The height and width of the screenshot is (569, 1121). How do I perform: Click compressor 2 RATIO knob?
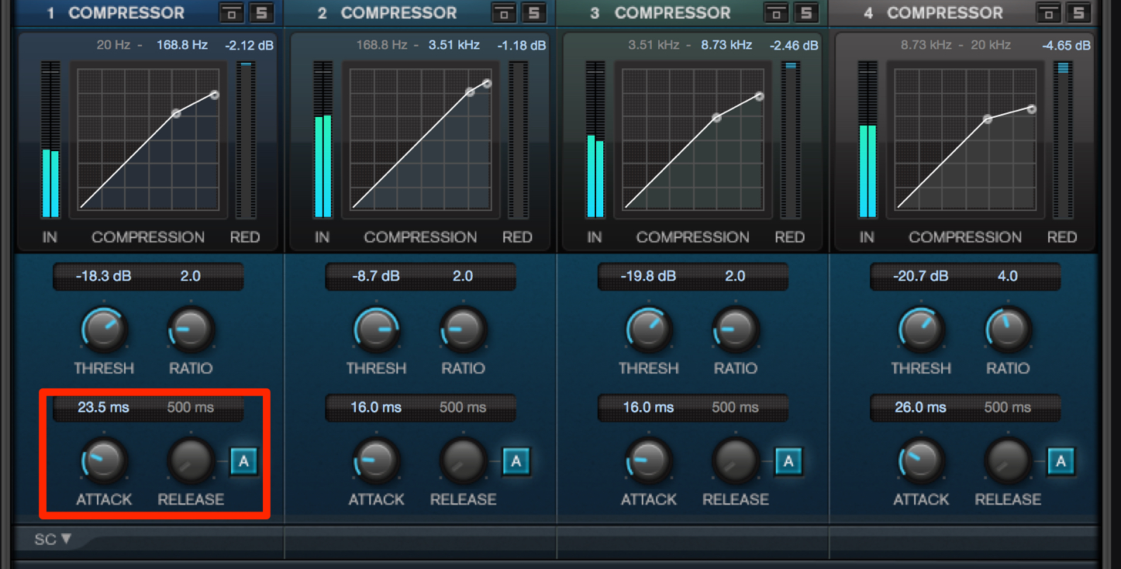[x=464, y=329]
